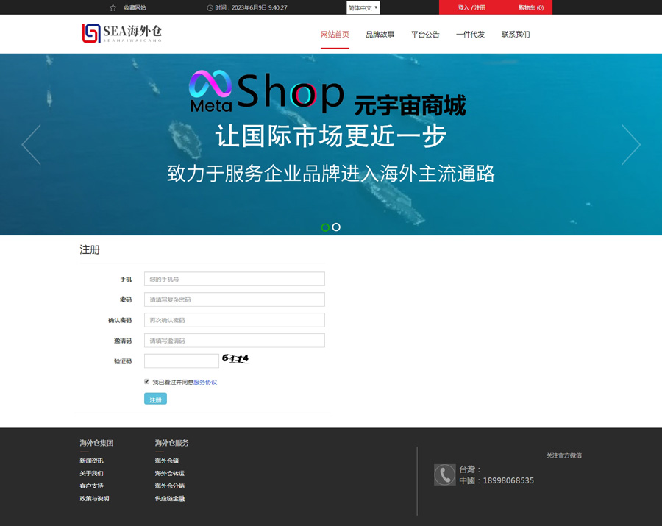662x526 pixels.
Task: Open the 简体中文 language dropdown
Action: [x=363, y=7]
